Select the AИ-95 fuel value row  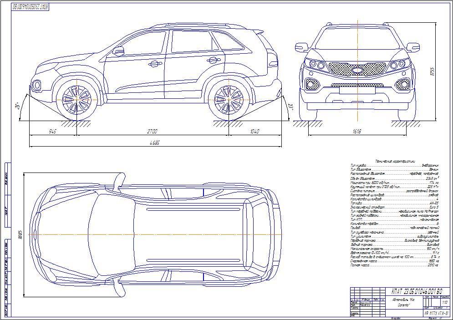click(x=394, y=203)
